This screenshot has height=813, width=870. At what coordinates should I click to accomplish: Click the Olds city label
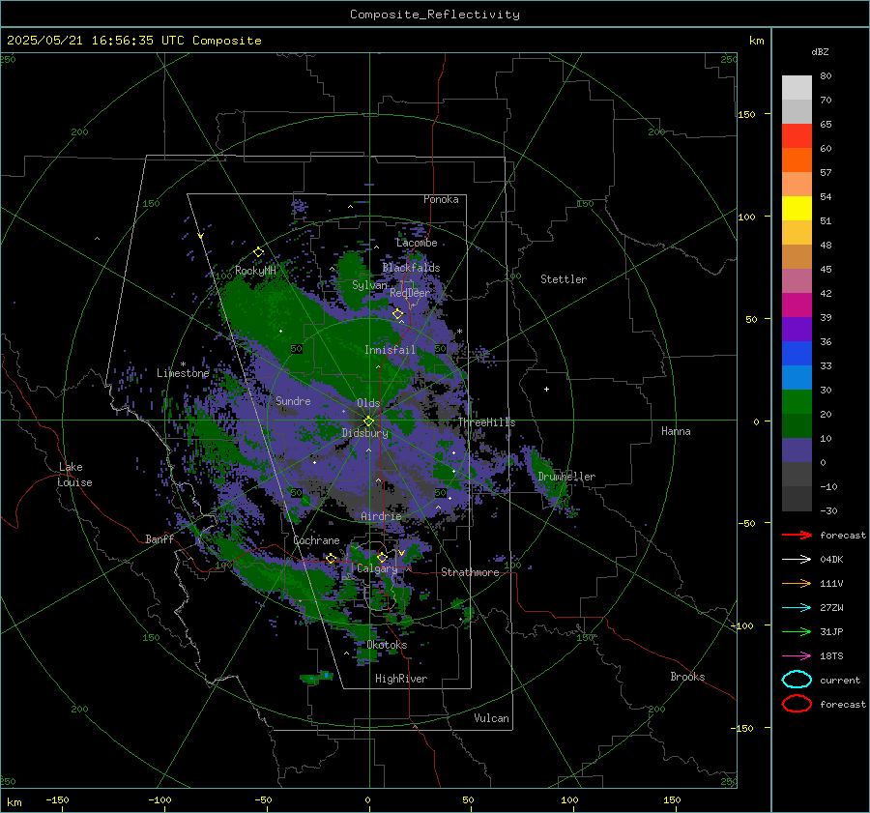pos(368,403)
